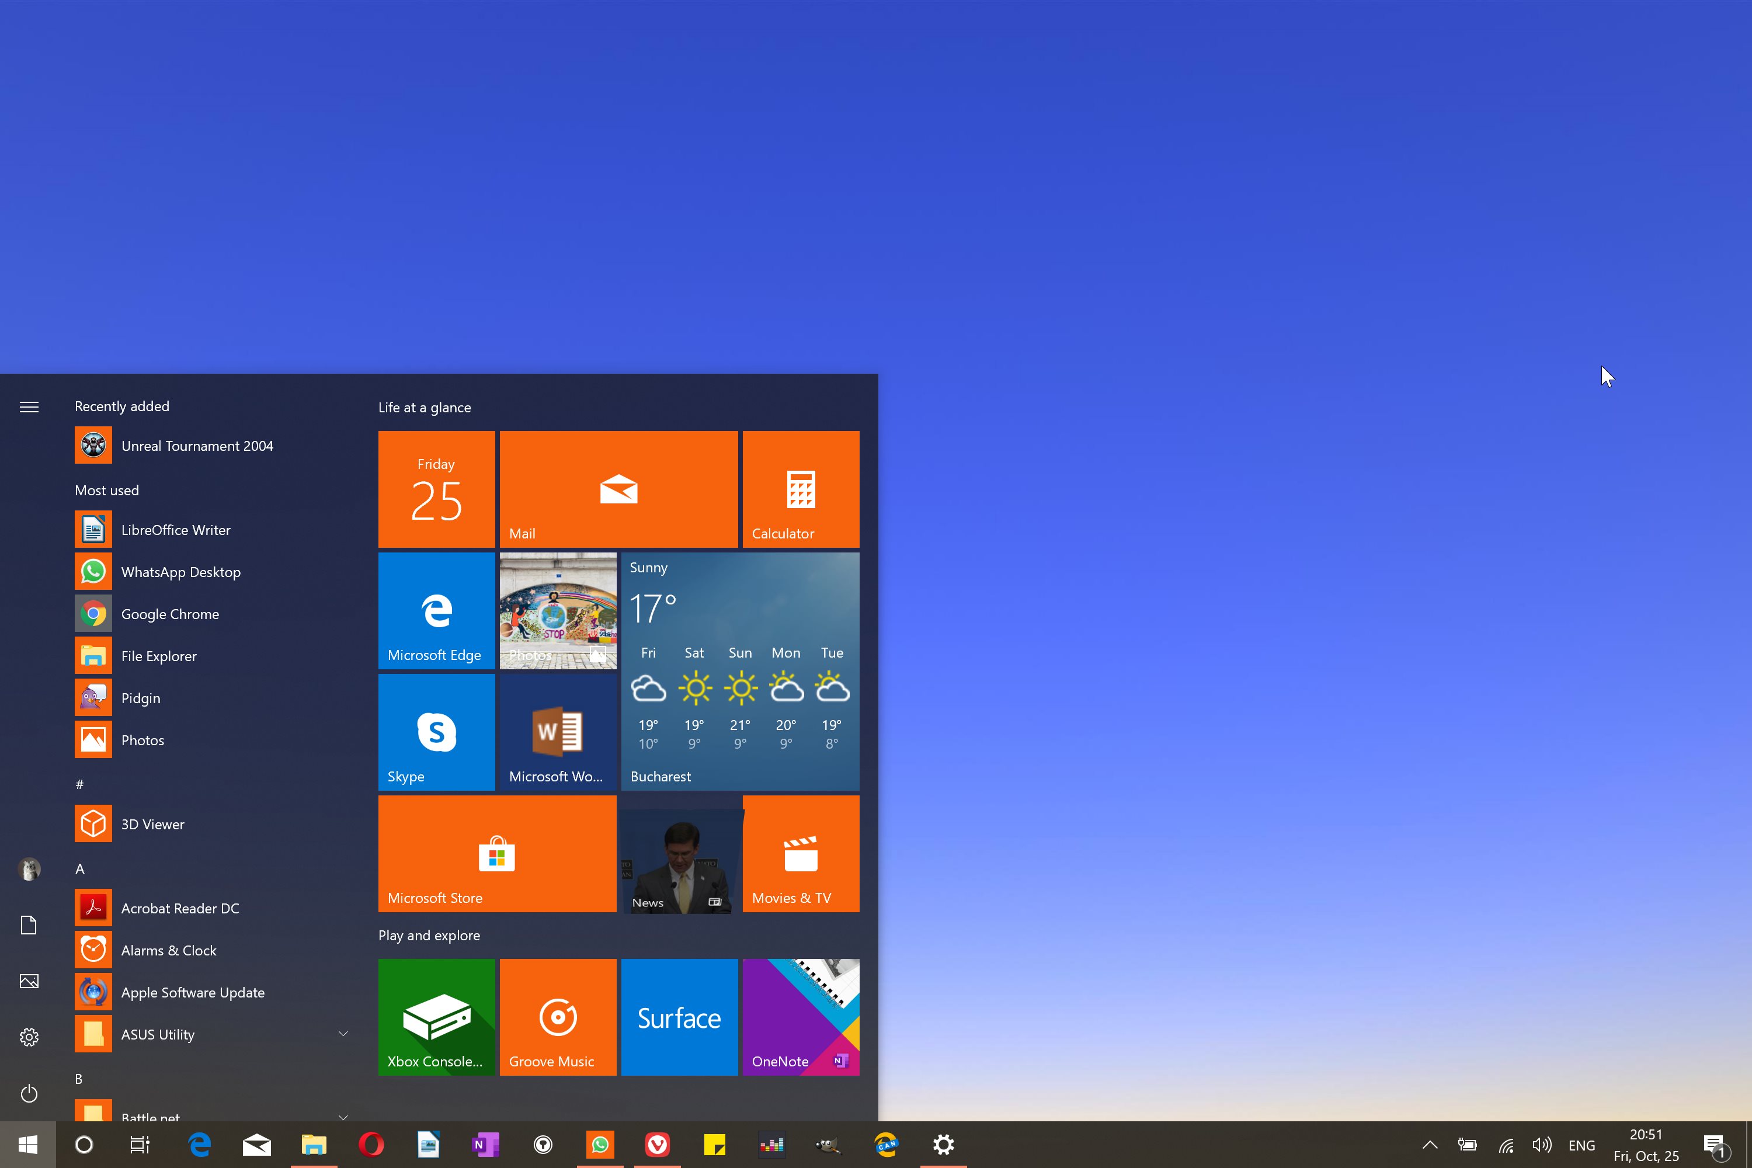Open Documents from the Start sidebar
1752x1168 pixels.
coord(29,925)
